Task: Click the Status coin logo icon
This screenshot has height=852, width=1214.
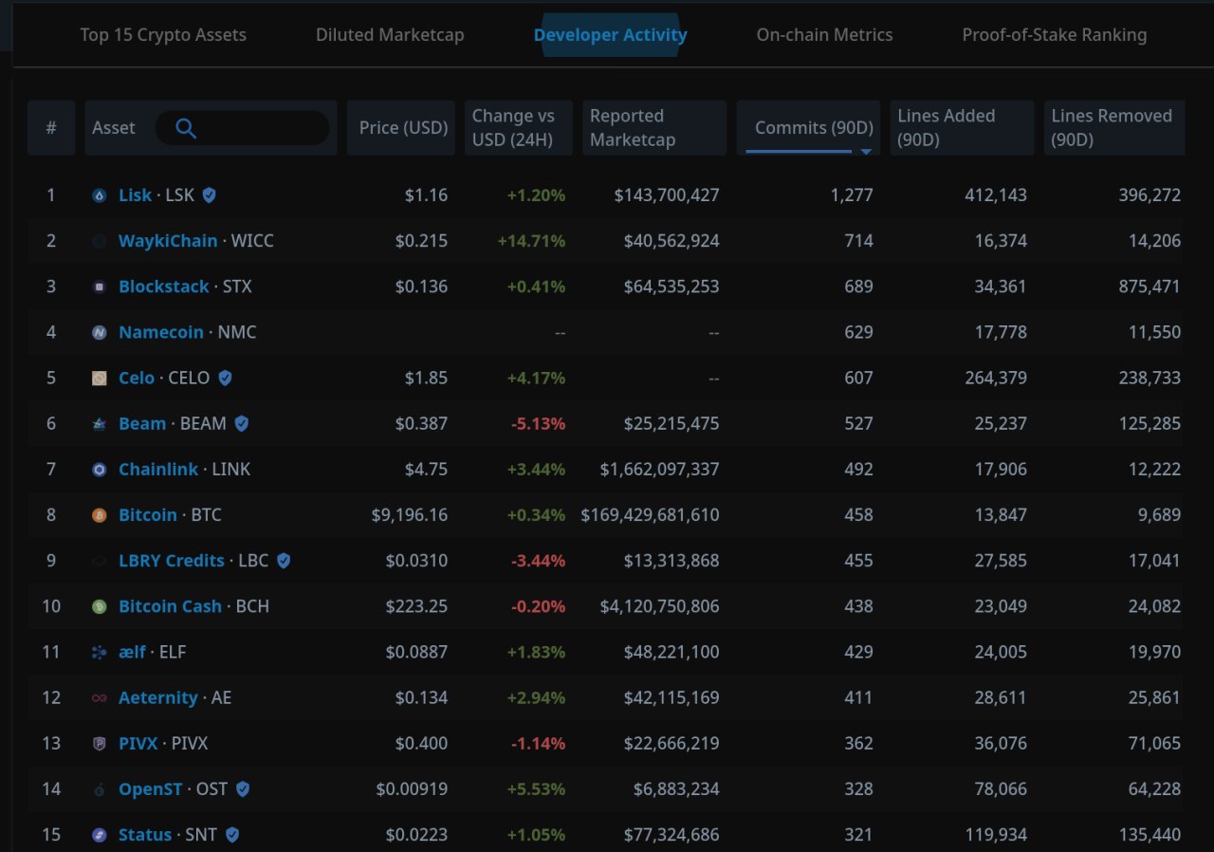Action: [x=100, y=835]
